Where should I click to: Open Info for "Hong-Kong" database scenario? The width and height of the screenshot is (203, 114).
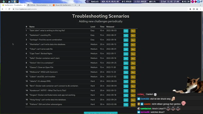tap(126, 100)
